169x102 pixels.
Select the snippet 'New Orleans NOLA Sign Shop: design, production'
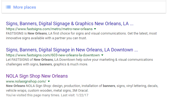[x=43, y=86]
